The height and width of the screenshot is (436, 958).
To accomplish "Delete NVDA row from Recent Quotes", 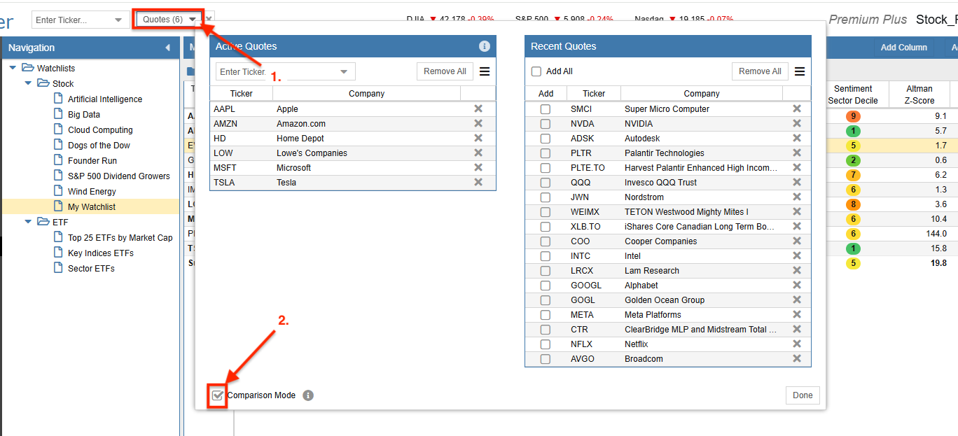I will [x=797, y=123].
